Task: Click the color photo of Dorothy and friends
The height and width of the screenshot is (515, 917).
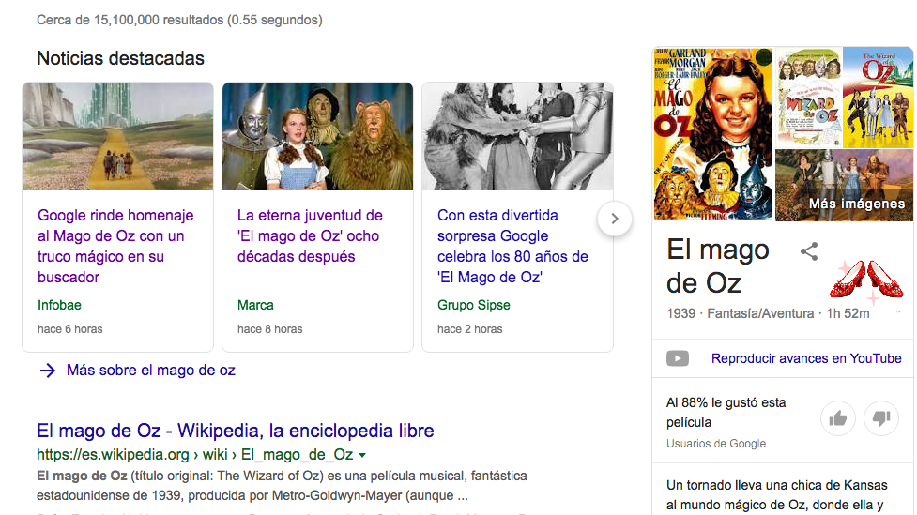Action: 317,136
